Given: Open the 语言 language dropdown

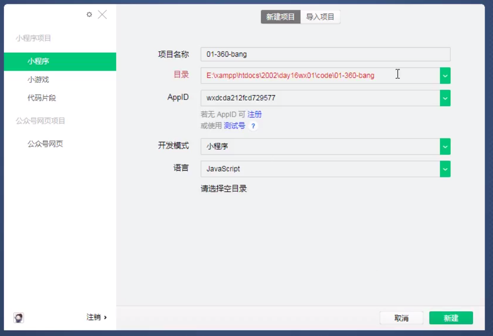Looking at the screenshot, I should [x=445, y=169].
